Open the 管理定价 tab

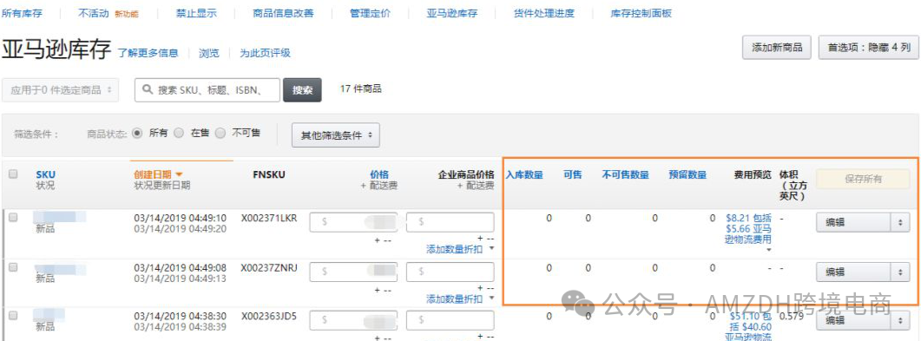point(370,13)
